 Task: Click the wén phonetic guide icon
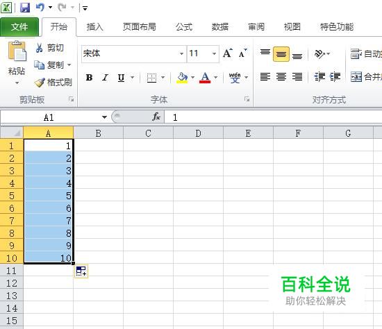click(235, 78)
